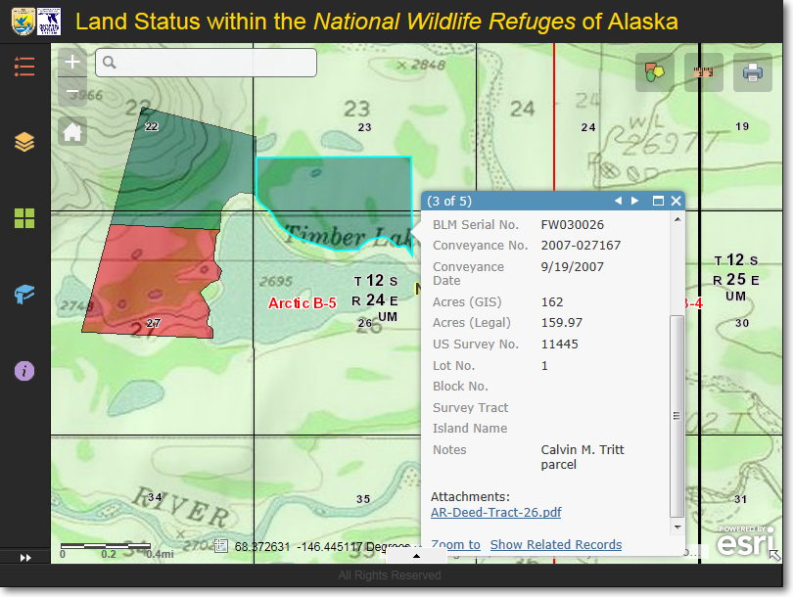Open the colored shapes select tool
This screenshot has height=597, width=793.
(654, 71)
